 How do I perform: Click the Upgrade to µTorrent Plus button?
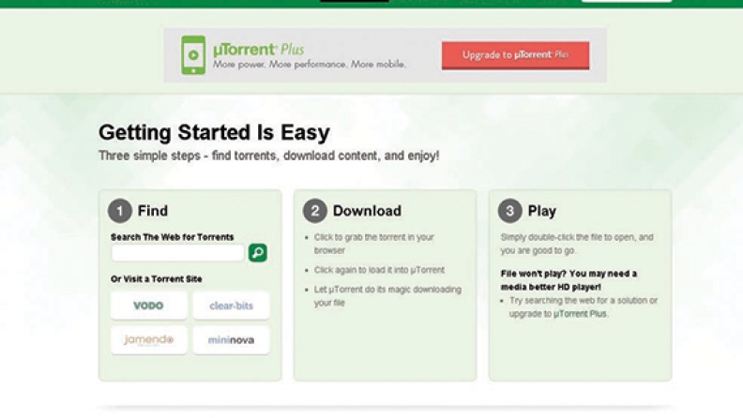(516, 55)
